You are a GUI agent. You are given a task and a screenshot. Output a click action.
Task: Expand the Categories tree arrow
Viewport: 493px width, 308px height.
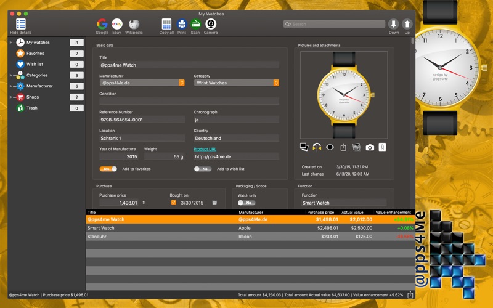[x=11, y=75]
